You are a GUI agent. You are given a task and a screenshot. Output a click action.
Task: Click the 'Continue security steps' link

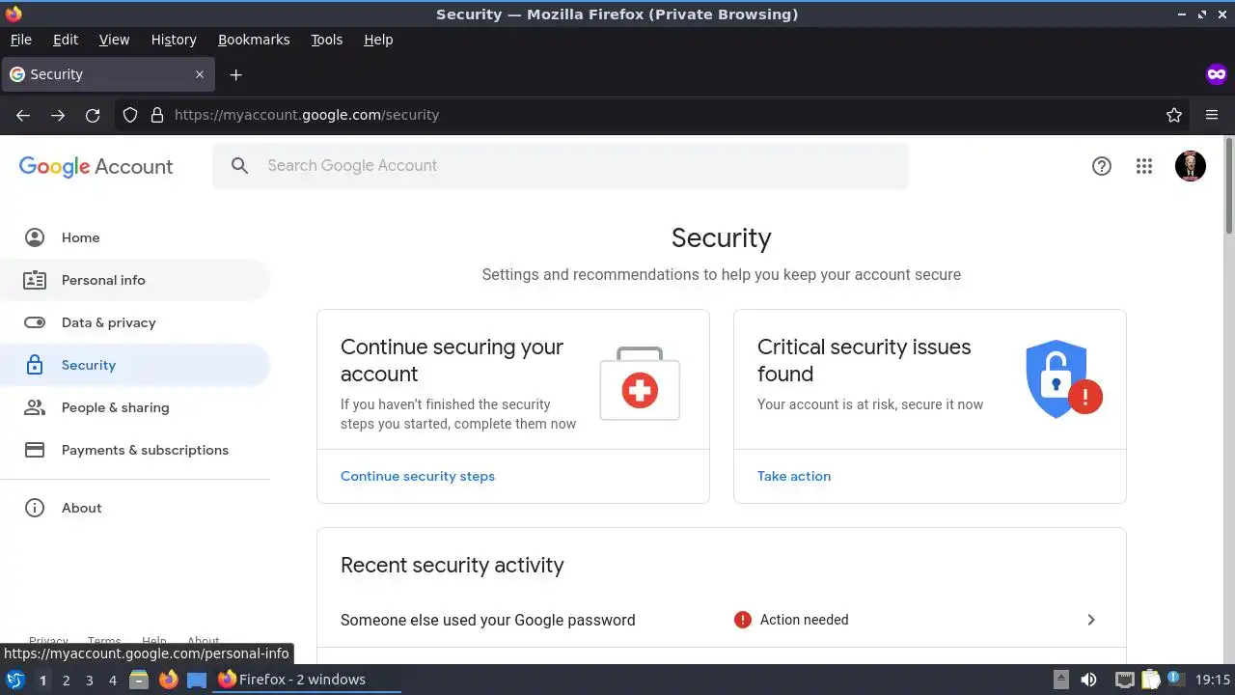pyautogui.click(x=418, y=476)
